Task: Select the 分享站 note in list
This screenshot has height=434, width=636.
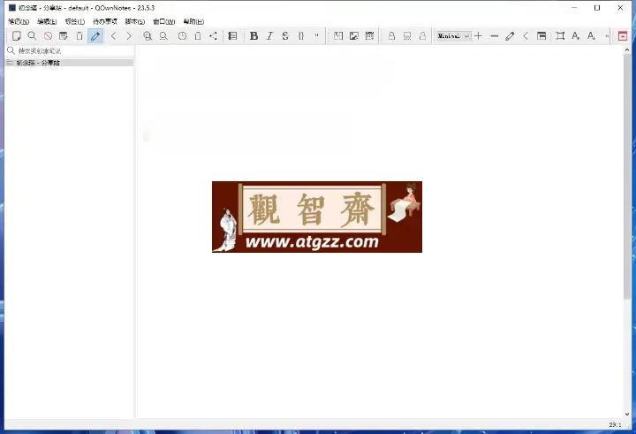Action: (70, 63)
